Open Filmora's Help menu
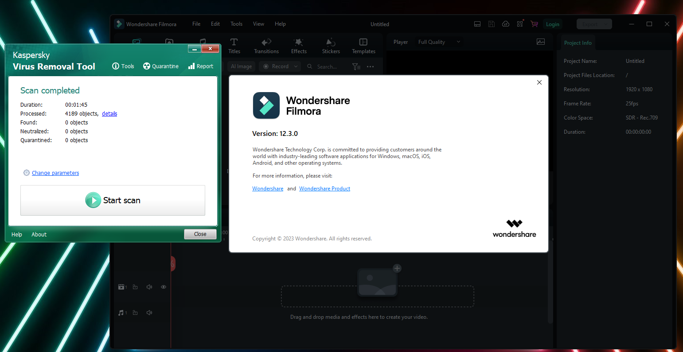Screen dimensions: 683x352 click(280, 24)
